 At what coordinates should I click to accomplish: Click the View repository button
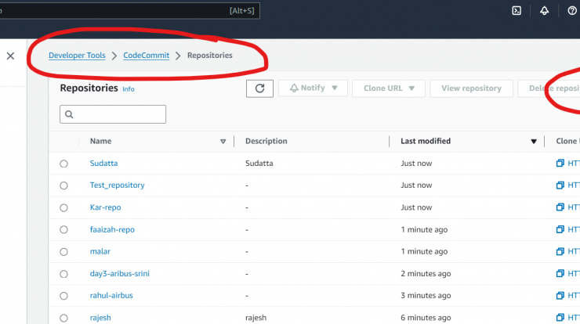471,88
